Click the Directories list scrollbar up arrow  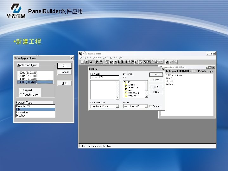click(146, 82)
